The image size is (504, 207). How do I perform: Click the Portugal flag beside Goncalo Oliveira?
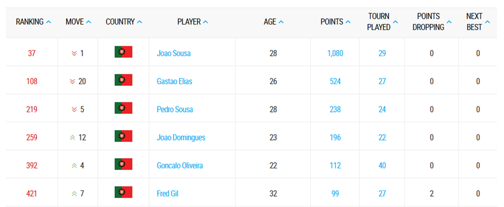124,164
